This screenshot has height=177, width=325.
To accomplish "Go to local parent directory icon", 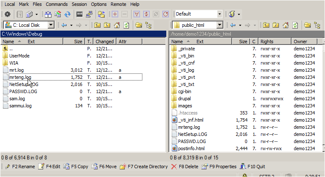I will coord(97,25).
